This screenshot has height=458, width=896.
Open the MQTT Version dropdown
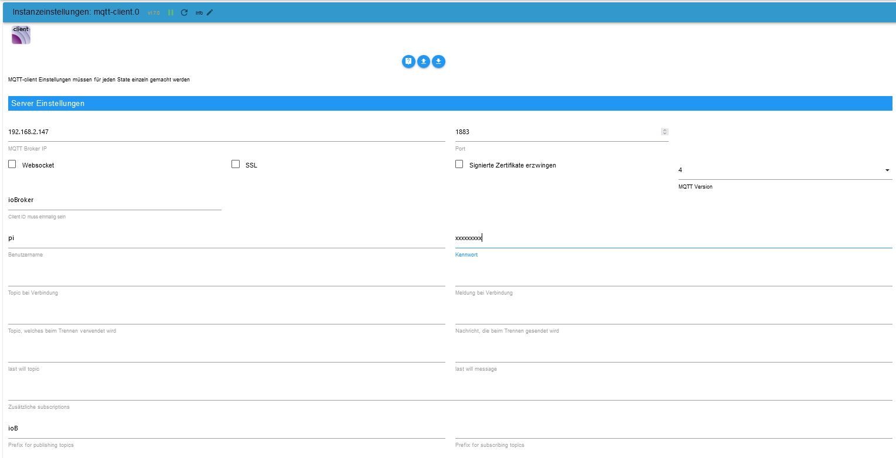[x=785, y=170]
